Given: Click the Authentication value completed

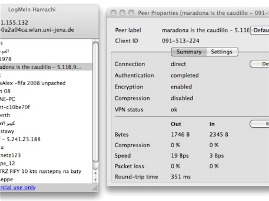Looking at the screenshot, I should point(185,75).
